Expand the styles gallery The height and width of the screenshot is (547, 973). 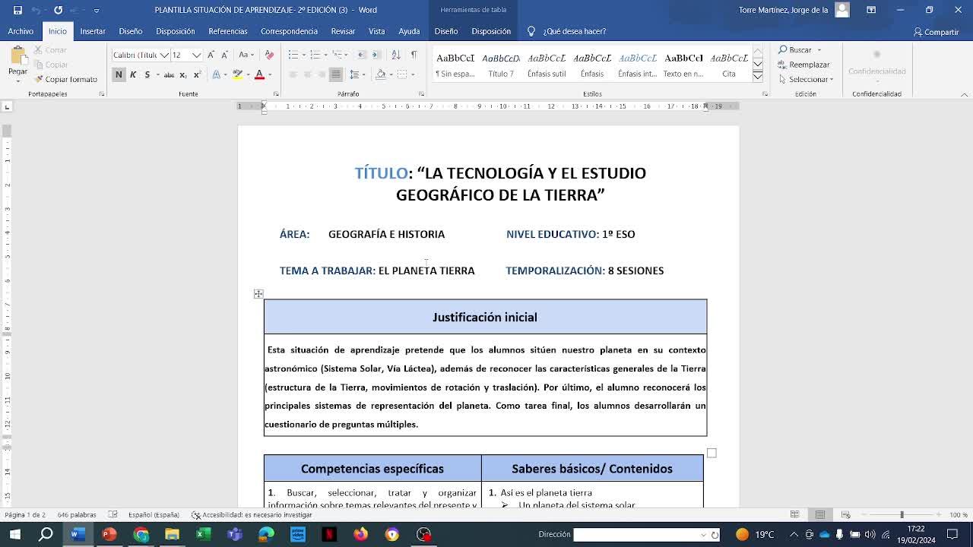click(x=758, y=77)
